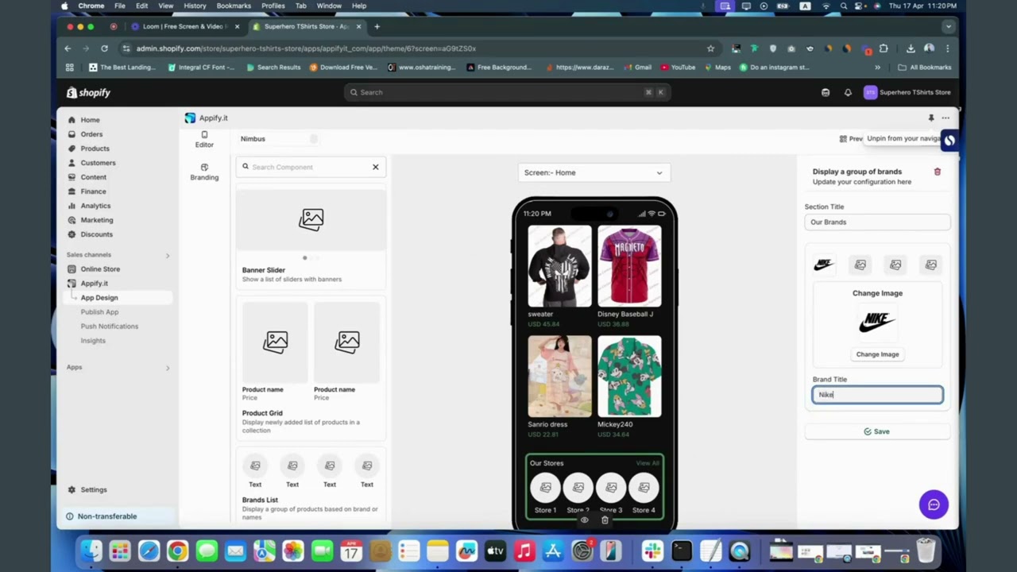1017x572 pixels.
Task: Open the Nimbus theme selector
Action: pyautogui.click(x=278, y=139)
